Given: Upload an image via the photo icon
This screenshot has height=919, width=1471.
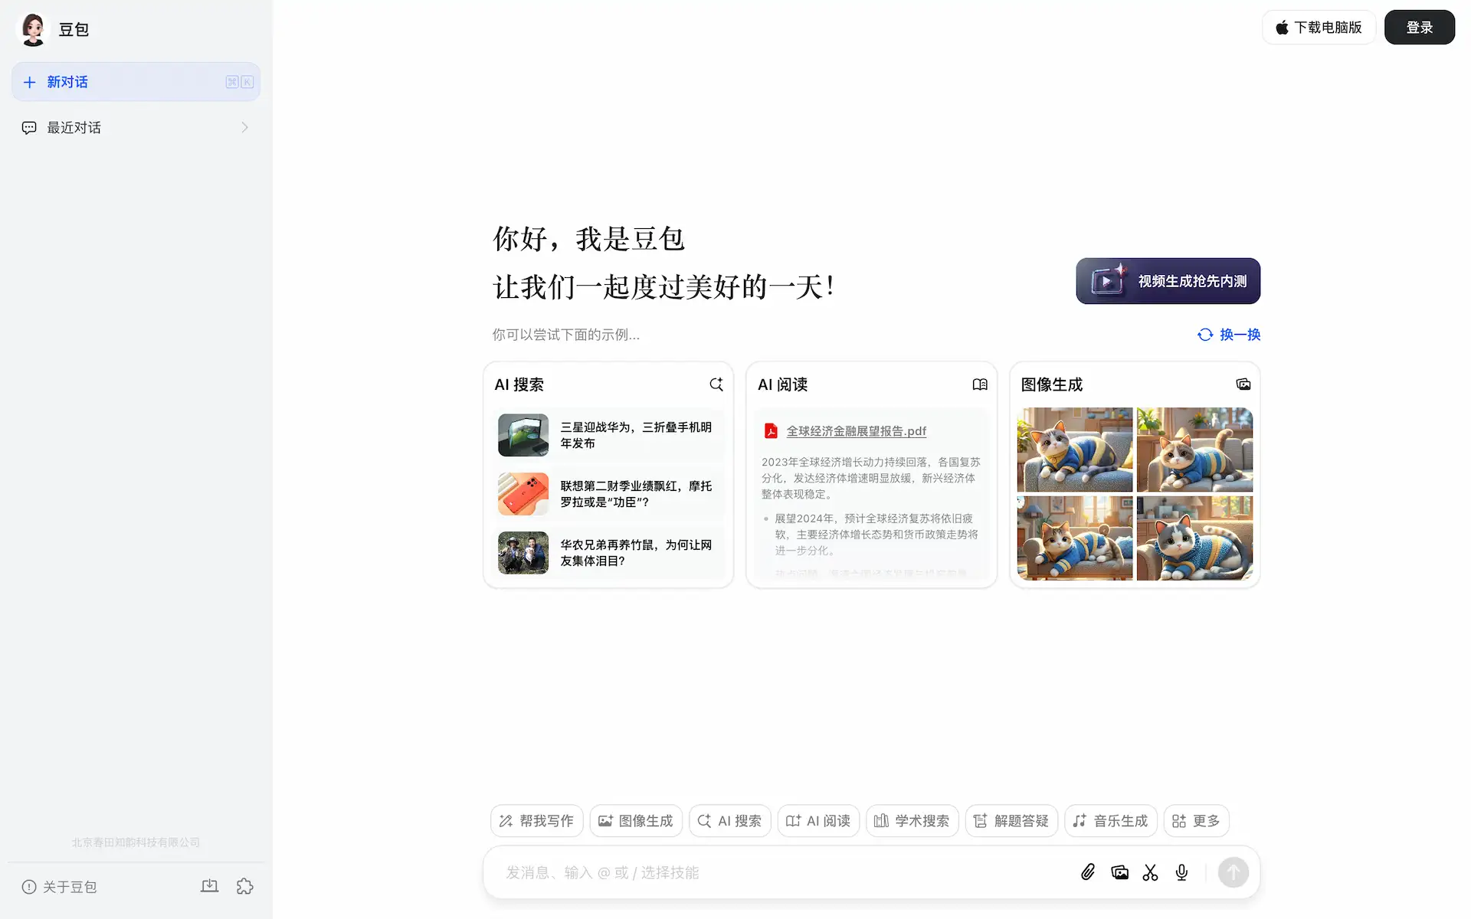Looking at the screenshot, I should point(1119,872).
